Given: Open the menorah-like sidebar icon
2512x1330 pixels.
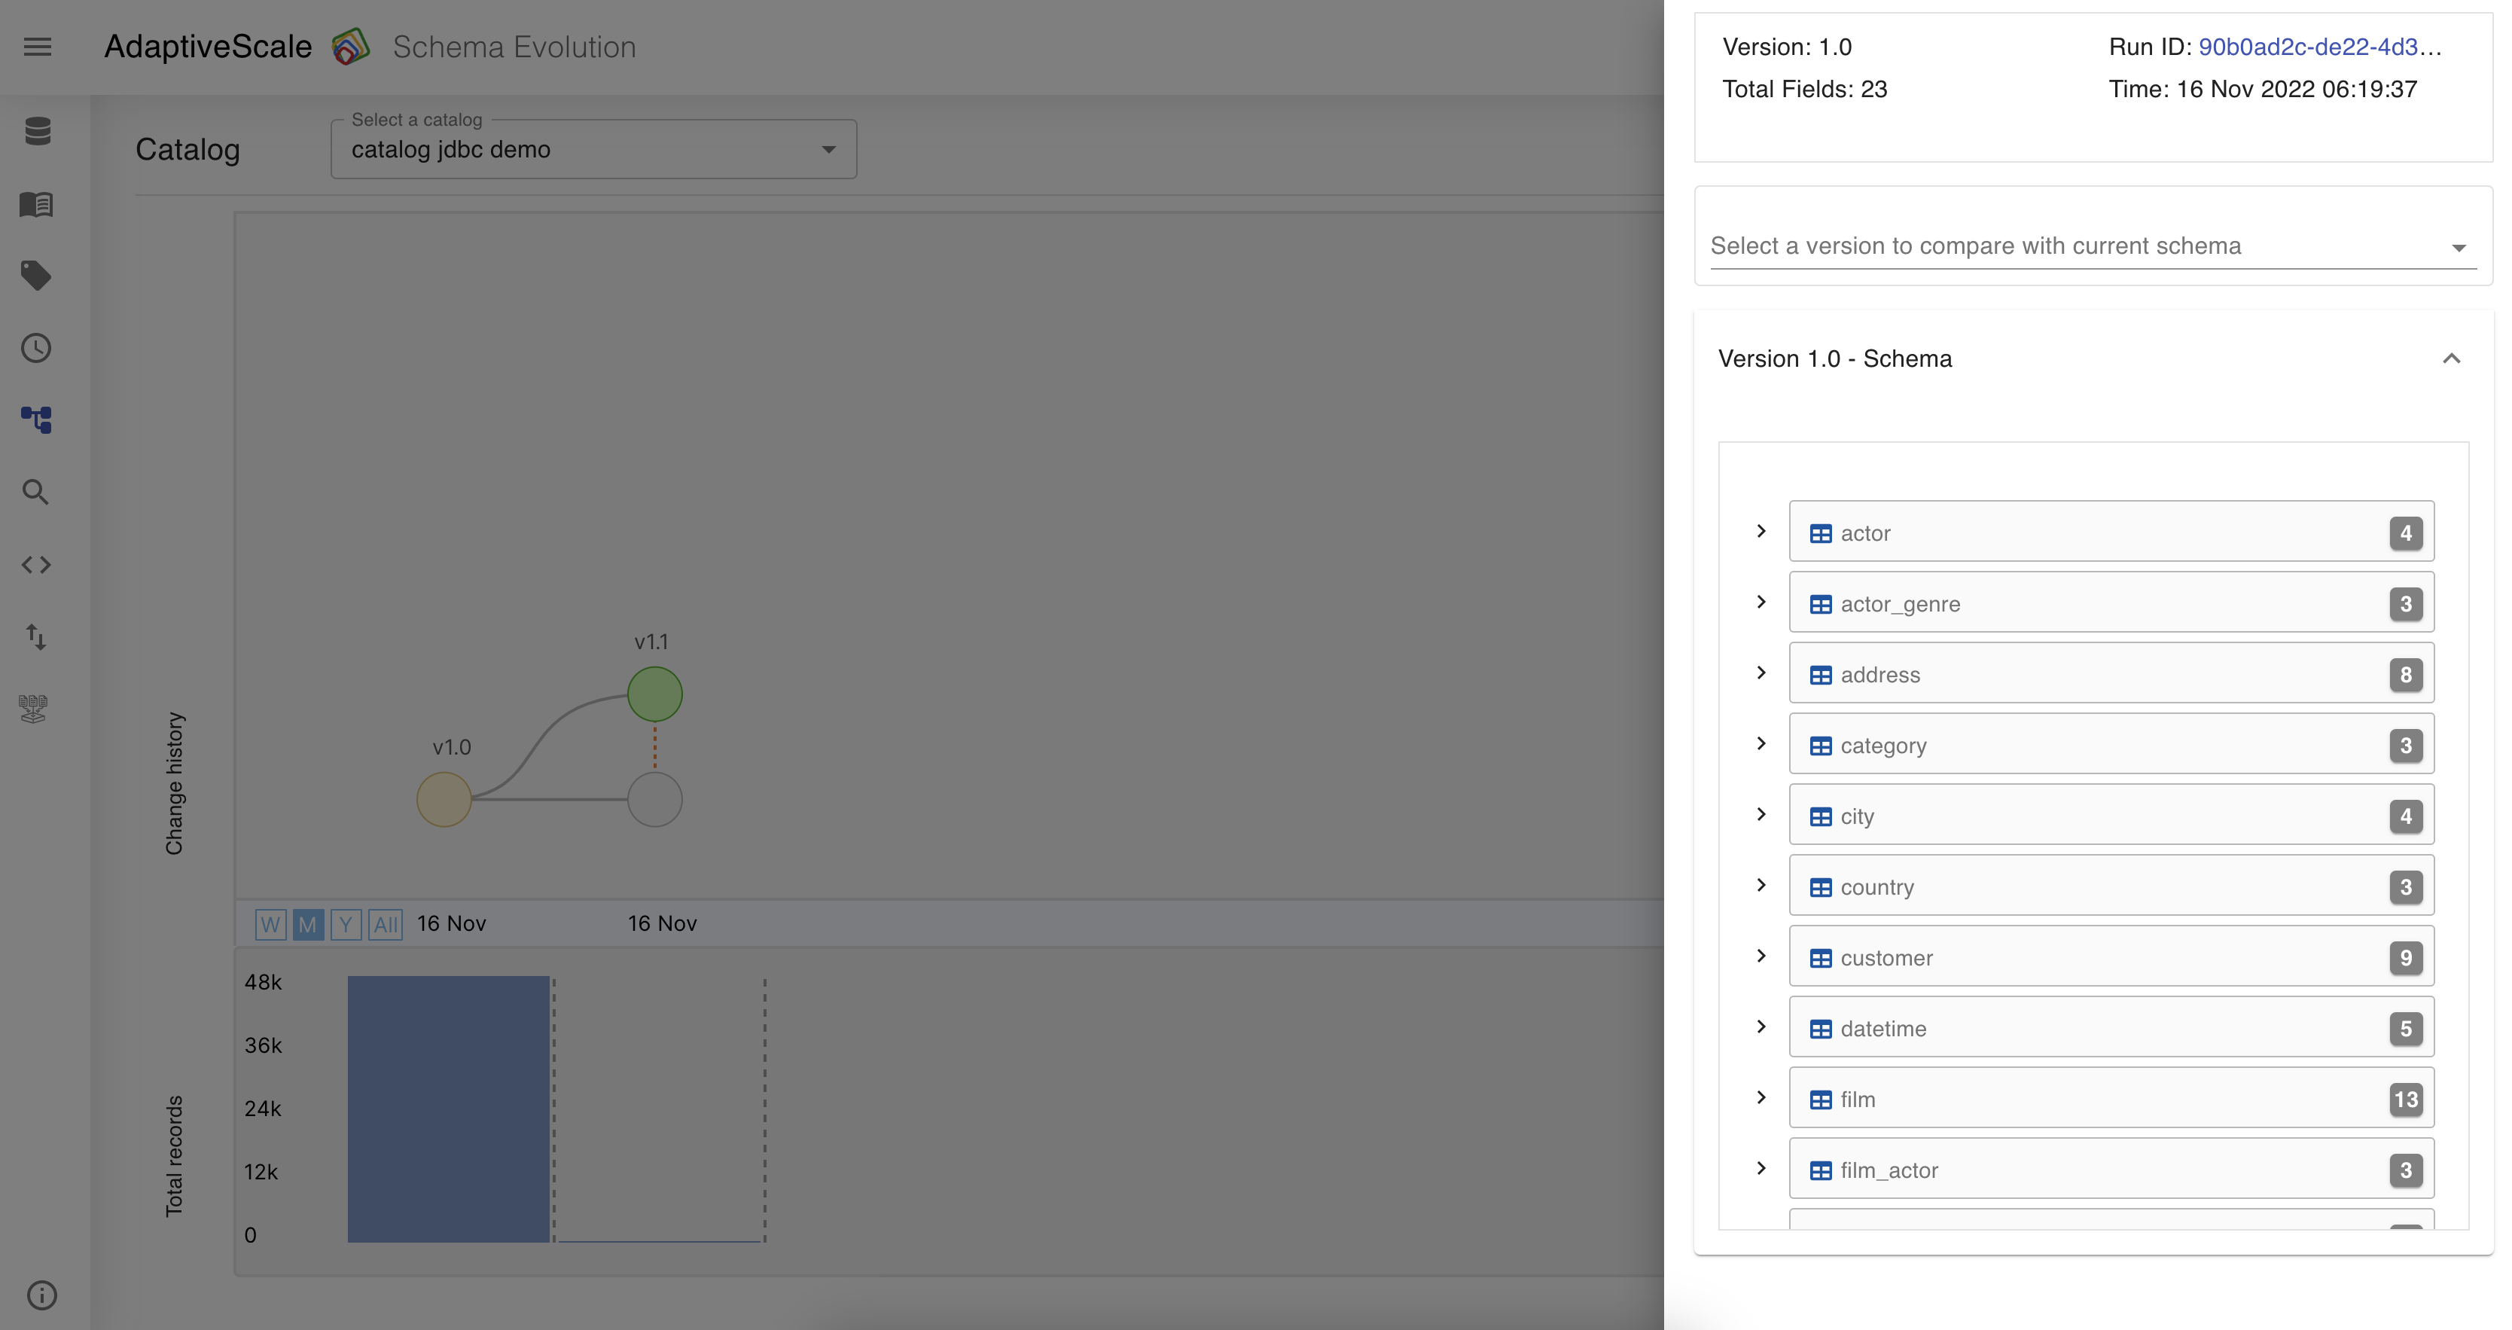Looking at the screenshot, I should (34, 709).
